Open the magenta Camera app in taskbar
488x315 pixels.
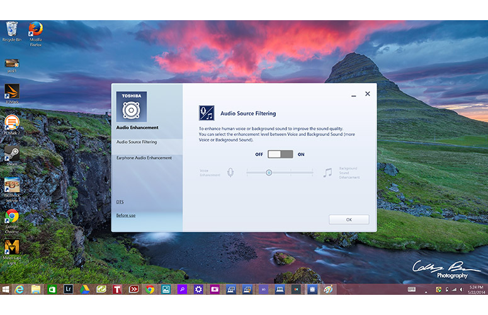(x=215, y=289)
